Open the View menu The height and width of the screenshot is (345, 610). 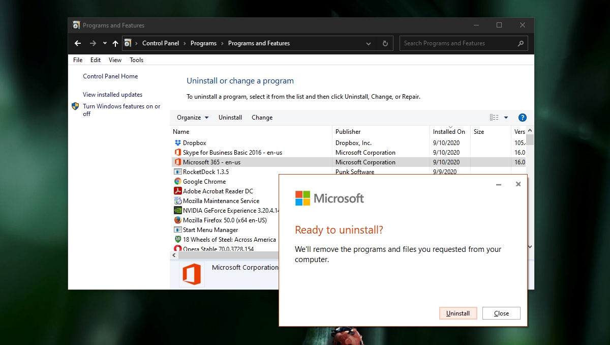click(x=115, y=60)
